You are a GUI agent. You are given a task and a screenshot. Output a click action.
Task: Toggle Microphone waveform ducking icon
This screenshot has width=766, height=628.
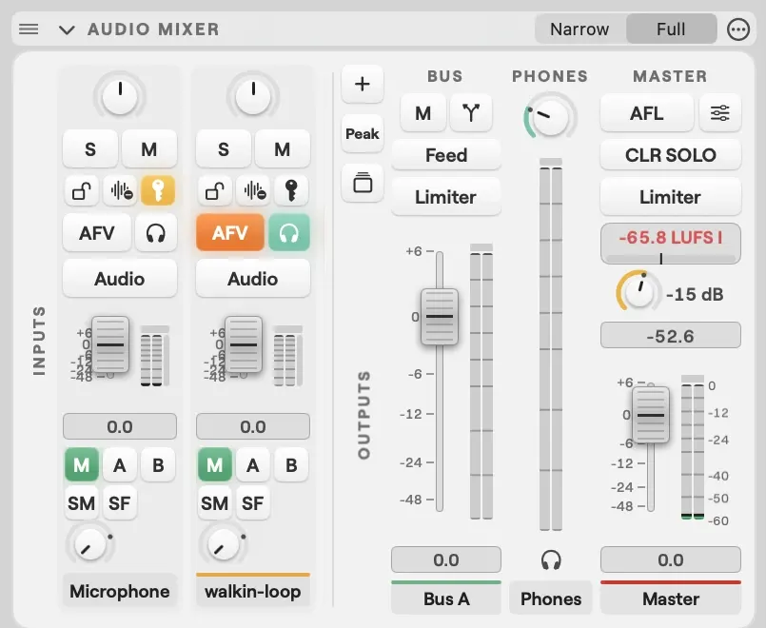120,190
